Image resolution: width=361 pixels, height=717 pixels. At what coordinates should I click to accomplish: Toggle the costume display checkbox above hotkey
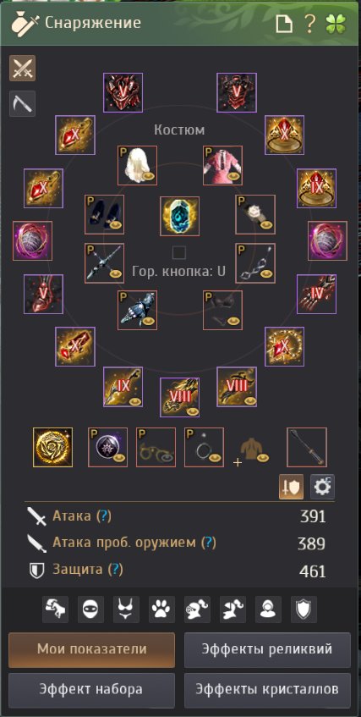pyautogui.click(x=178, y=252)
